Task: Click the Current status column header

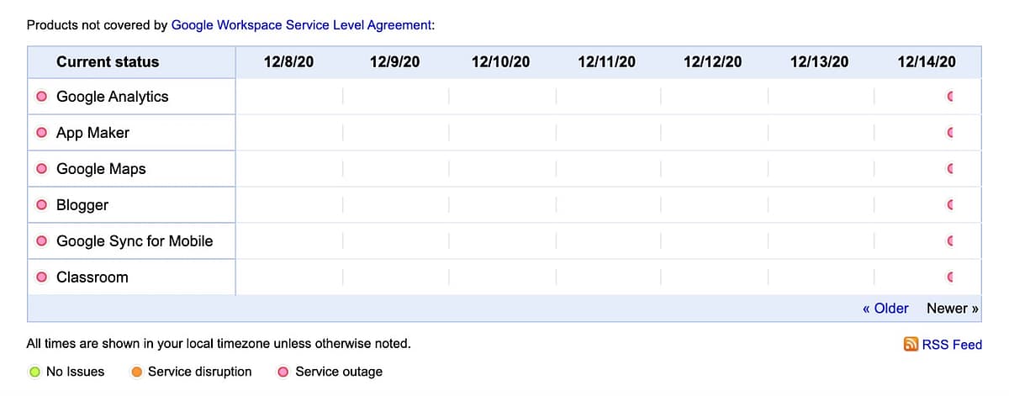Action: click(x=108, y=61)
